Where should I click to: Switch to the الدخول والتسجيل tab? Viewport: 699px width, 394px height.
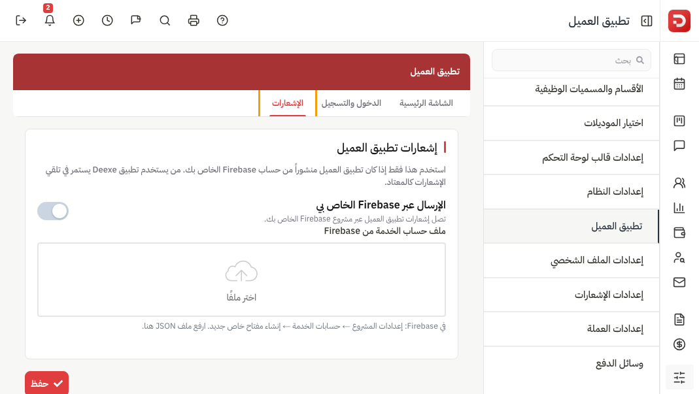pyautogui.click(x=351, y=103)
